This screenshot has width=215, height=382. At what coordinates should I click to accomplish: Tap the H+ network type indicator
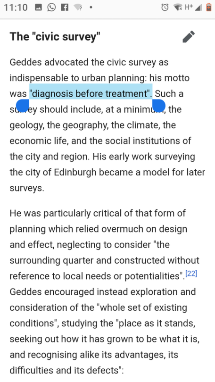[x=189, y=7]
